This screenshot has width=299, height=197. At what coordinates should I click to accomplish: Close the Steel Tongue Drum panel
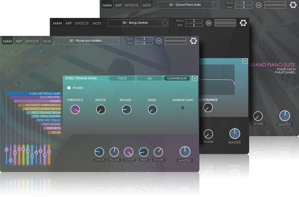click(x=195, y=78)
